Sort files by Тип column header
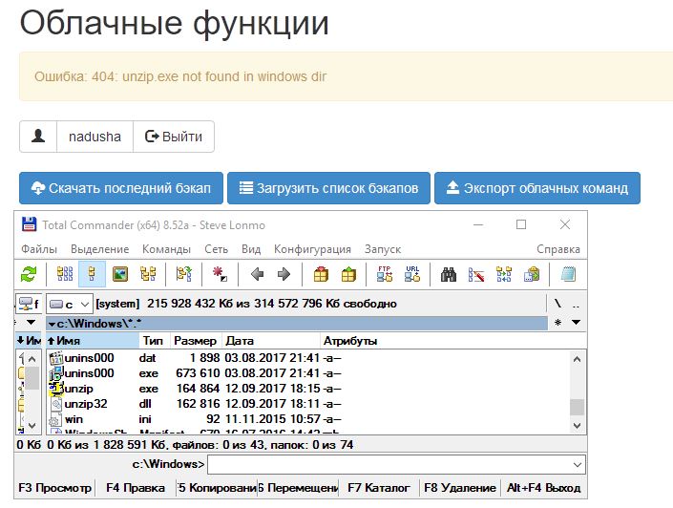 155,341
